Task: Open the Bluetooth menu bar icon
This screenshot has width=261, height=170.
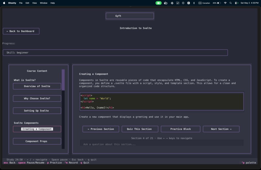Action: click(x=194, y=3)
